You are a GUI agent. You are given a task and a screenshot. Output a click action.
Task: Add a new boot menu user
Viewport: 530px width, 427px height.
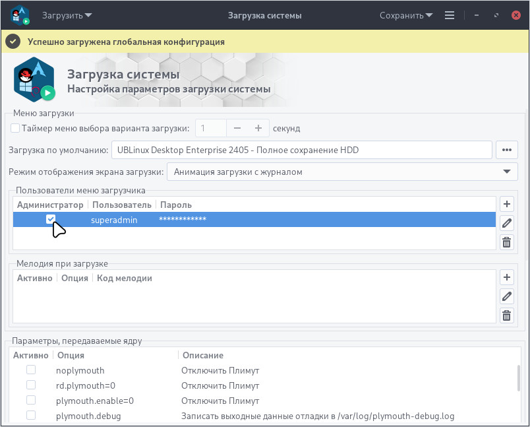tap(506, 204)
